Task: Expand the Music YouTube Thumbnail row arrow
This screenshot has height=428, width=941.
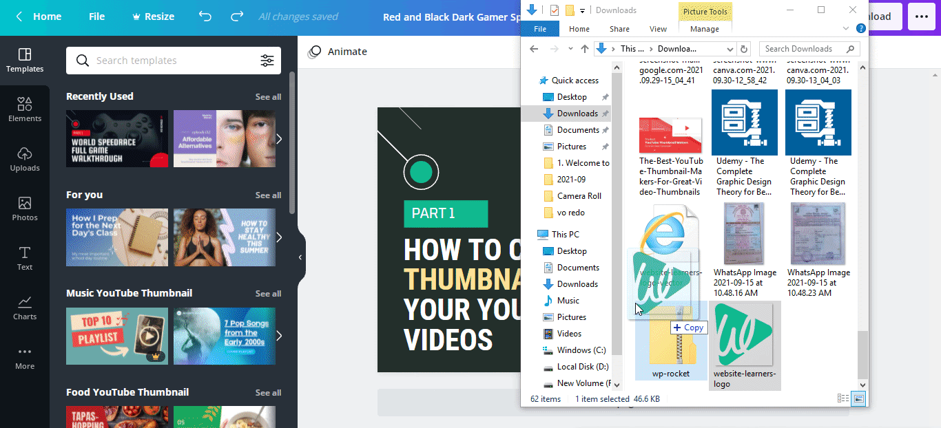Action: (279, 336)
